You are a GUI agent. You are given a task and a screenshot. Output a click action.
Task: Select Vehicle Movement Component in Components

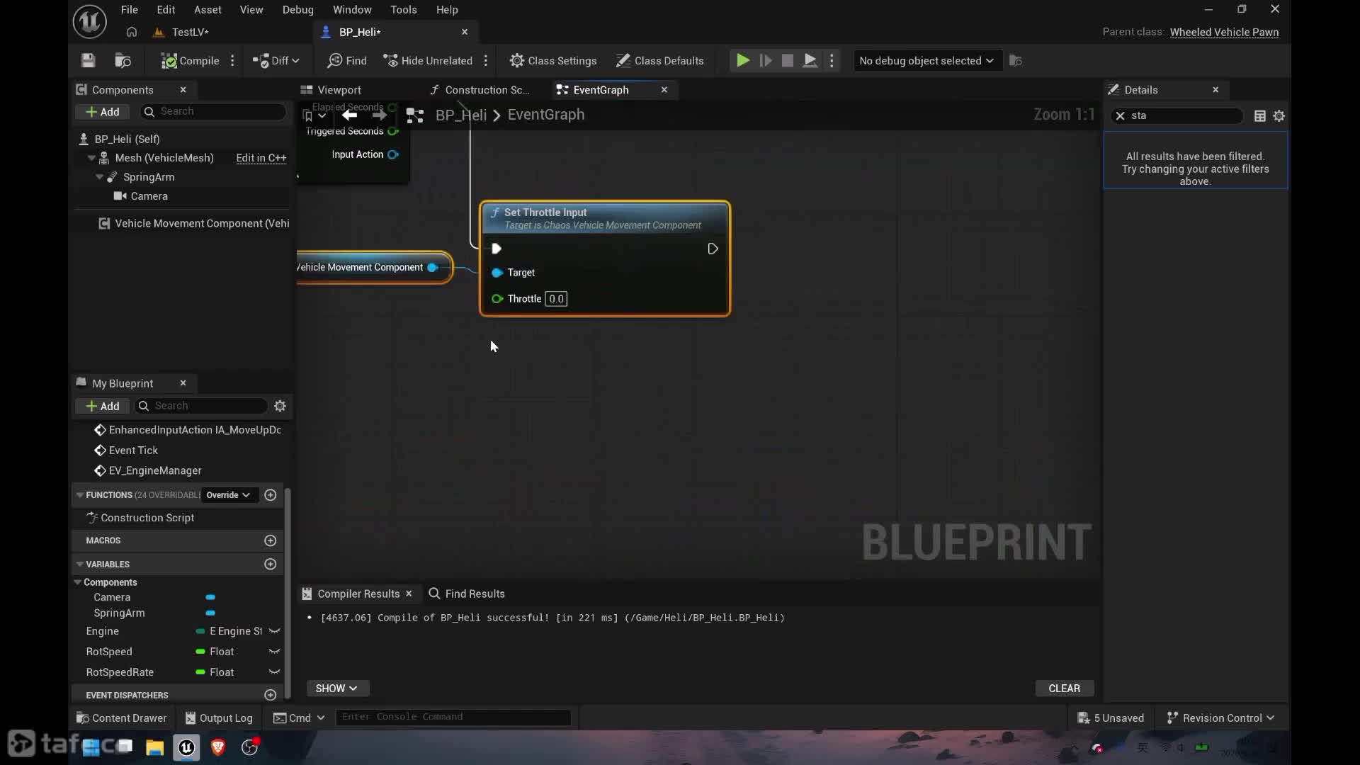pos(194,224)
